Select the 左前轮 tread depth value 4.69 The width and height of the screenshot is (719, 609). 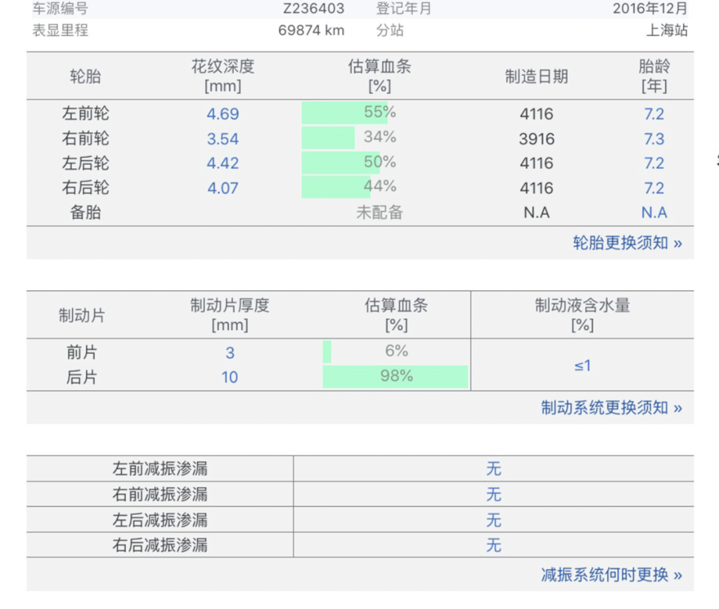tap(222, 114)
